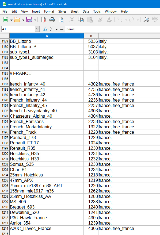Screen dimensions: 160x235
Task: Click the Clone Formatting paintbrush icon
Action: (100, 20)
